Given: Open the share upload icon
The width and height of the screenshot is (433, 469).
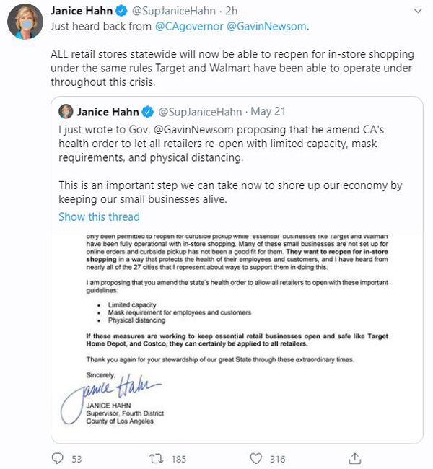Looking at the screenshot, I should (x=355, y=458).
